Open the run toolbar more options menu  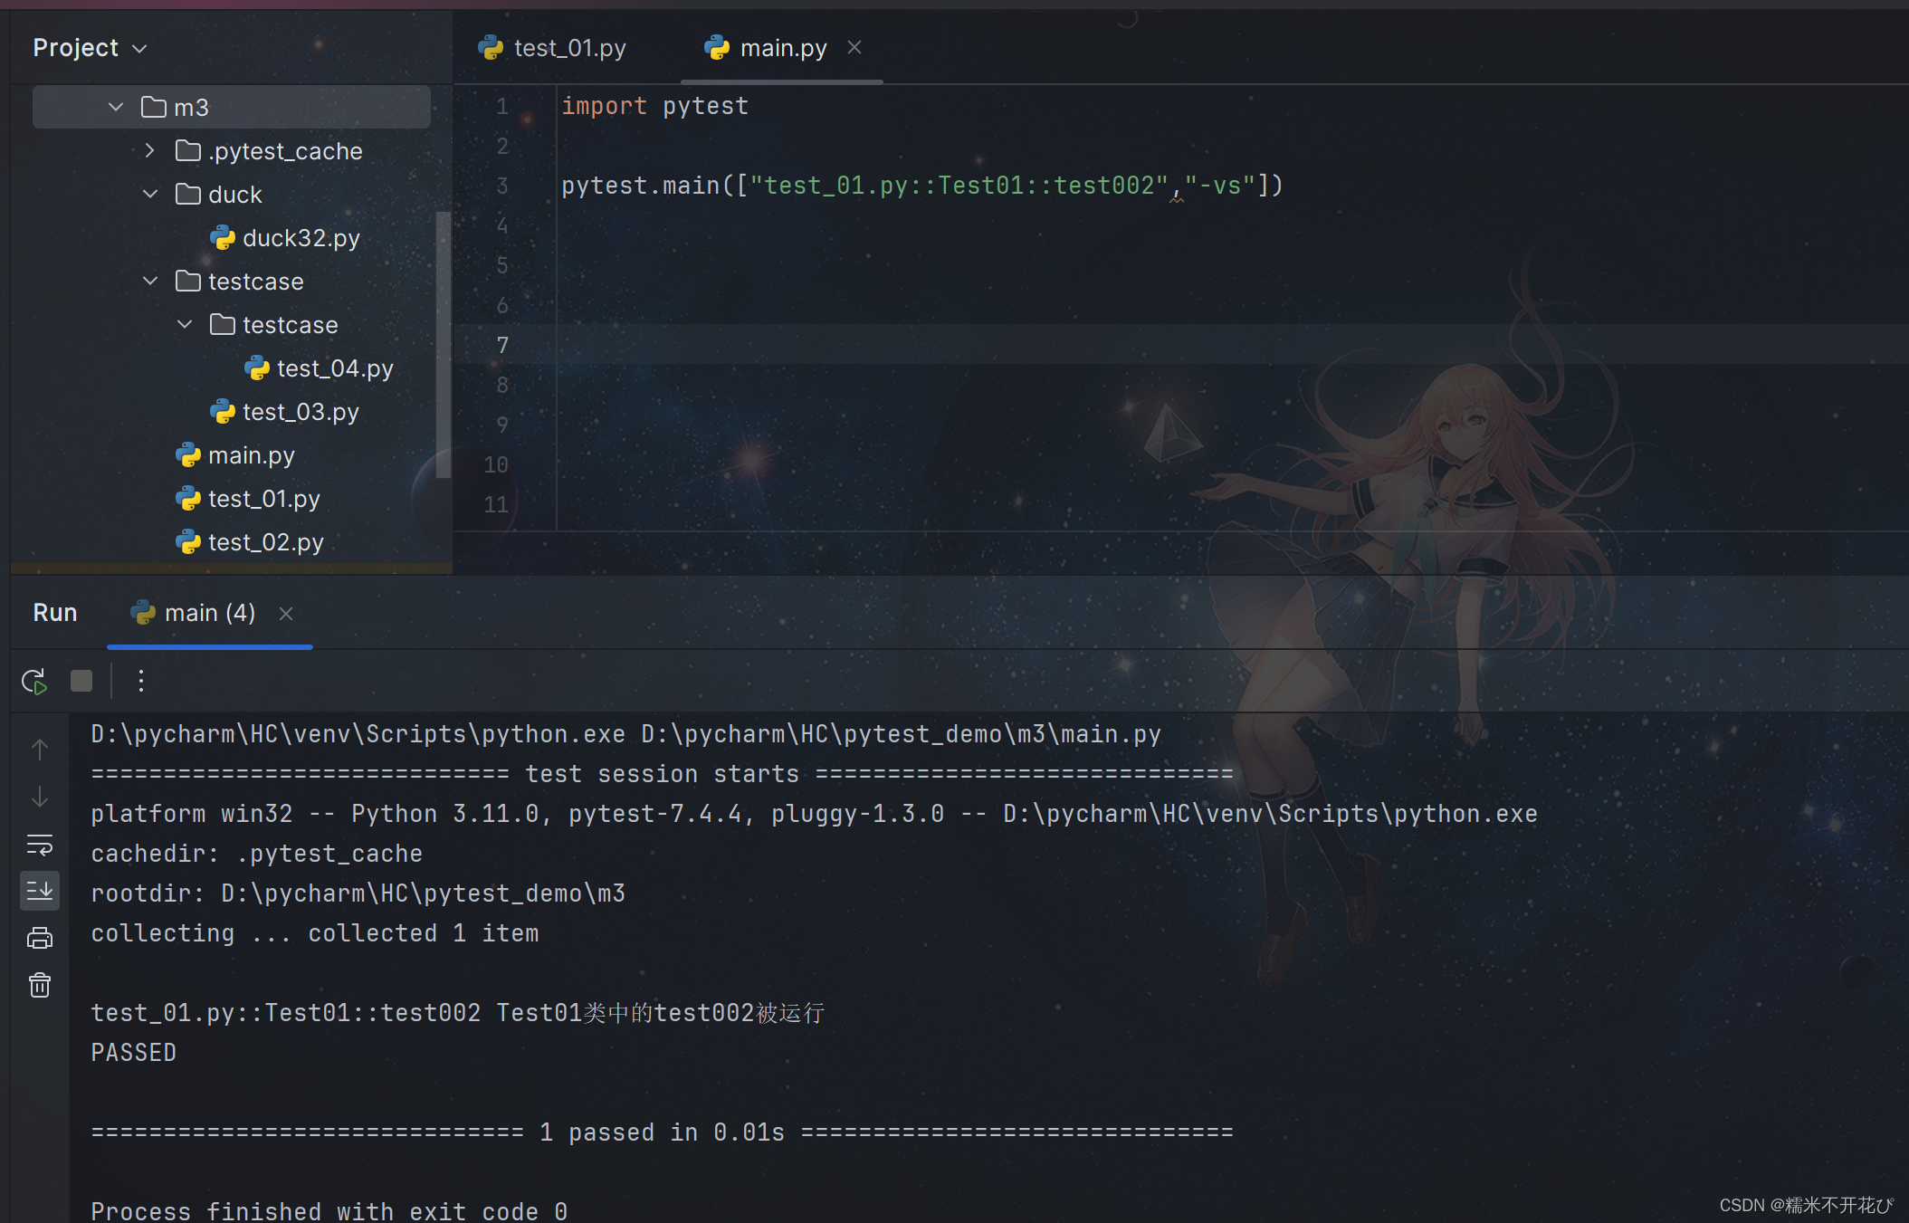[140, 681]
